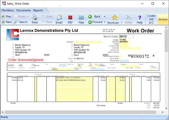Open the Files folder
The width and height of the screenshot is (169, 120).
tap(81, 19)
